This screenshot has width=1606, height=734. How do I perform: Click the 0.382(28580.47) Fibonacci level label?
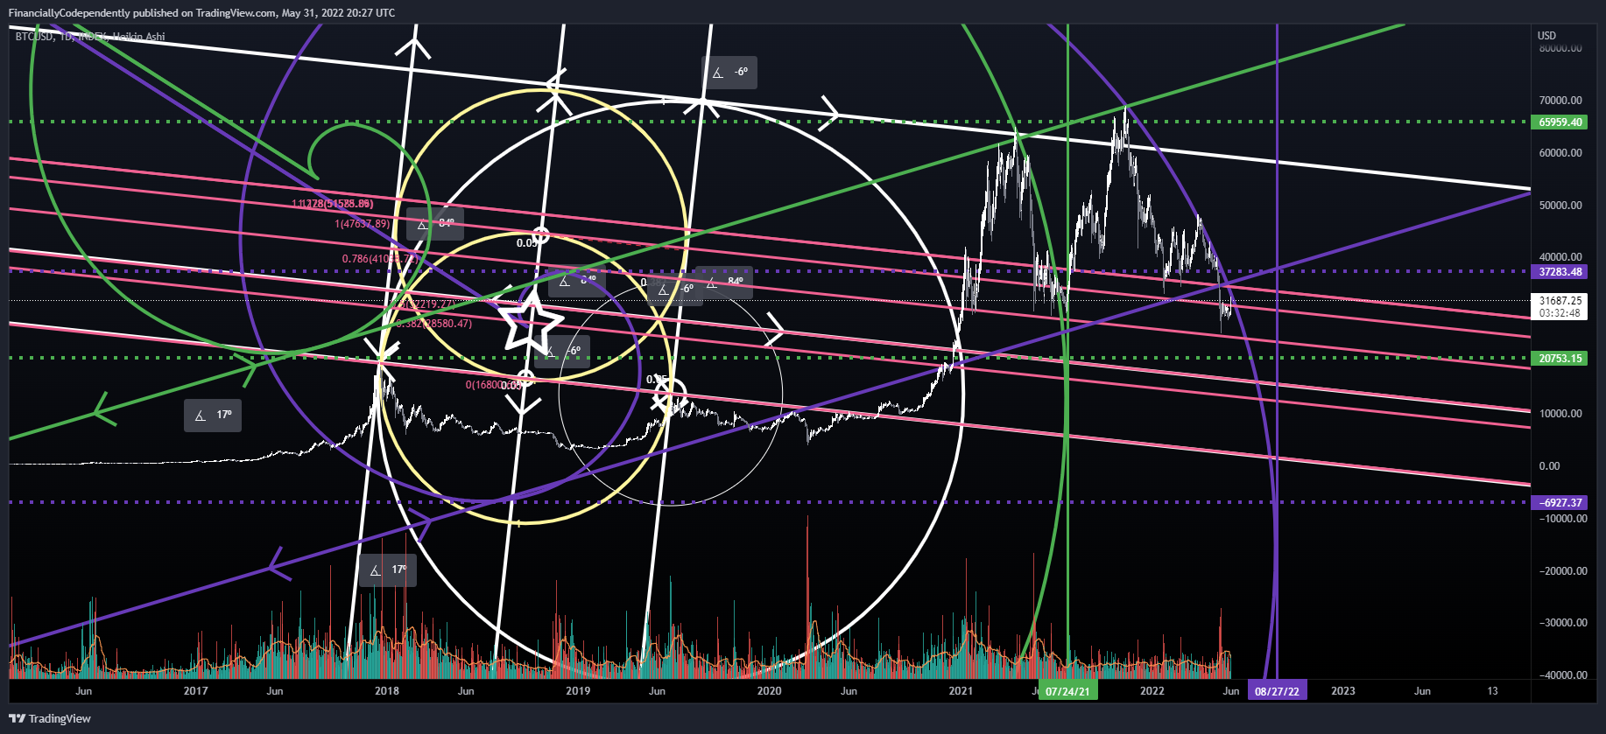[434, 324]
